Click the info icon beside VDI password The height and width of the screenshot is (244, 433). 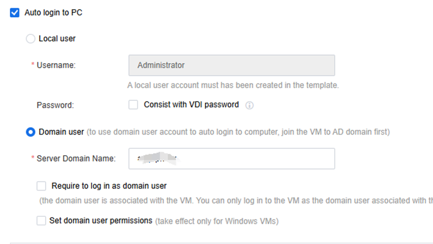pyautogui.click(x=250, y=105)
